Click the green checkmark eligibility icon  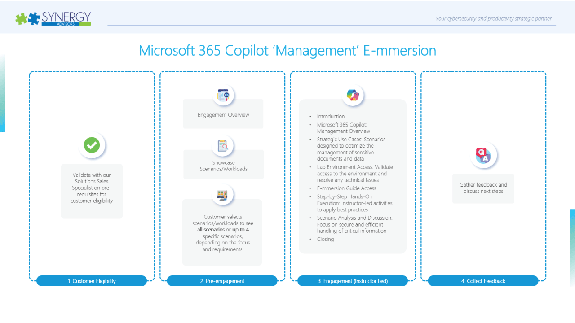(x=92, y=145)
